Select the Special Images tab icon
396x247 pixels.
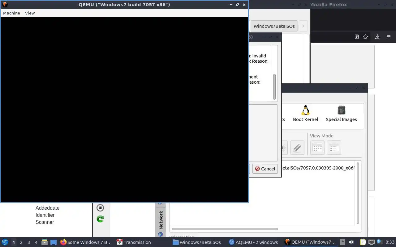tap(341, 114)
